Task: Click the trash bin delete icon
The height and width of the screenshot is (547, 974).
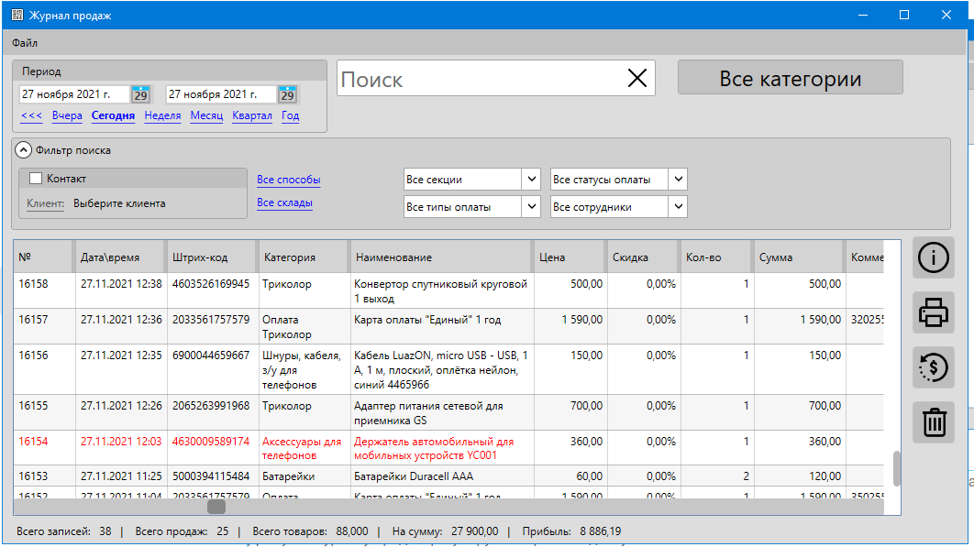Action: coord(934,423)
